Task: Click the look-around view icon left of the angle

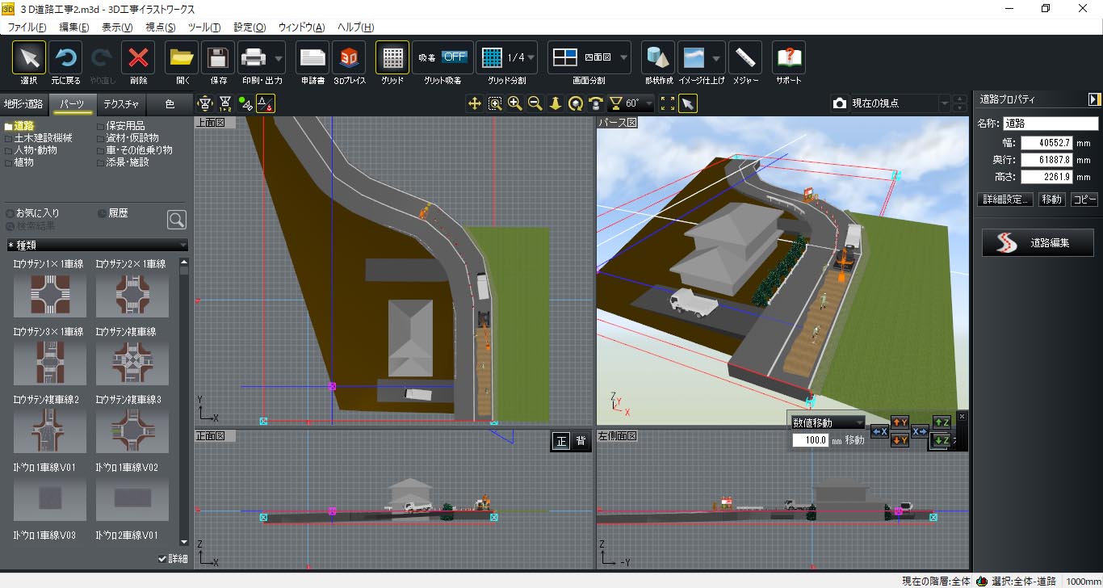Action: 596,103
